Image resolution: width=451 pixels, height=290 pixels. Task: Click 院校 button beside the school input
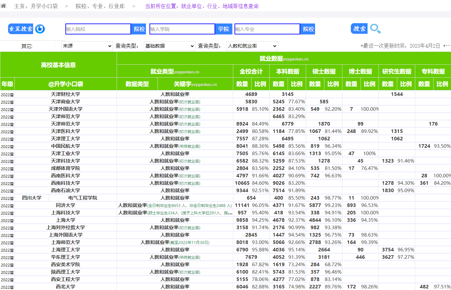[139, 29]
